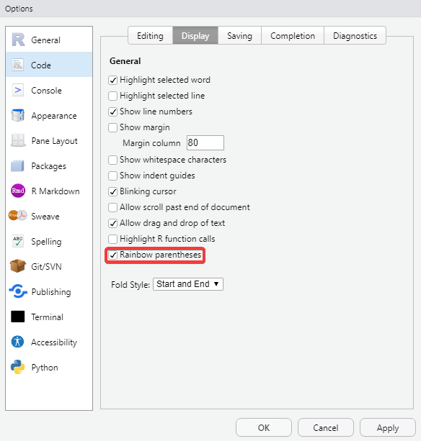Open the Packages box icon
421x441 pixels.
17,165
